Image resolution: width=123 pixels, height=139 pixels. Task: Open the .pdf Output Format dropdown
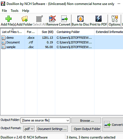click(29, 129)
